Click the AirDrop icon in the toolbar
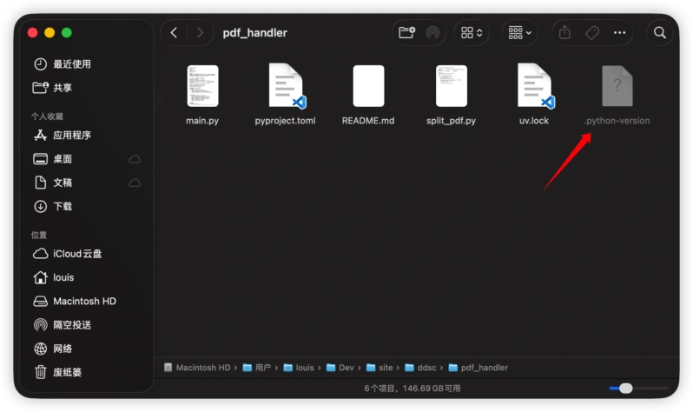The image size is (693, 412). pos(432,33)
